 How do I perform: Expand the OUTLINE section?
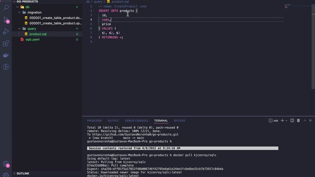coord(14,174)
